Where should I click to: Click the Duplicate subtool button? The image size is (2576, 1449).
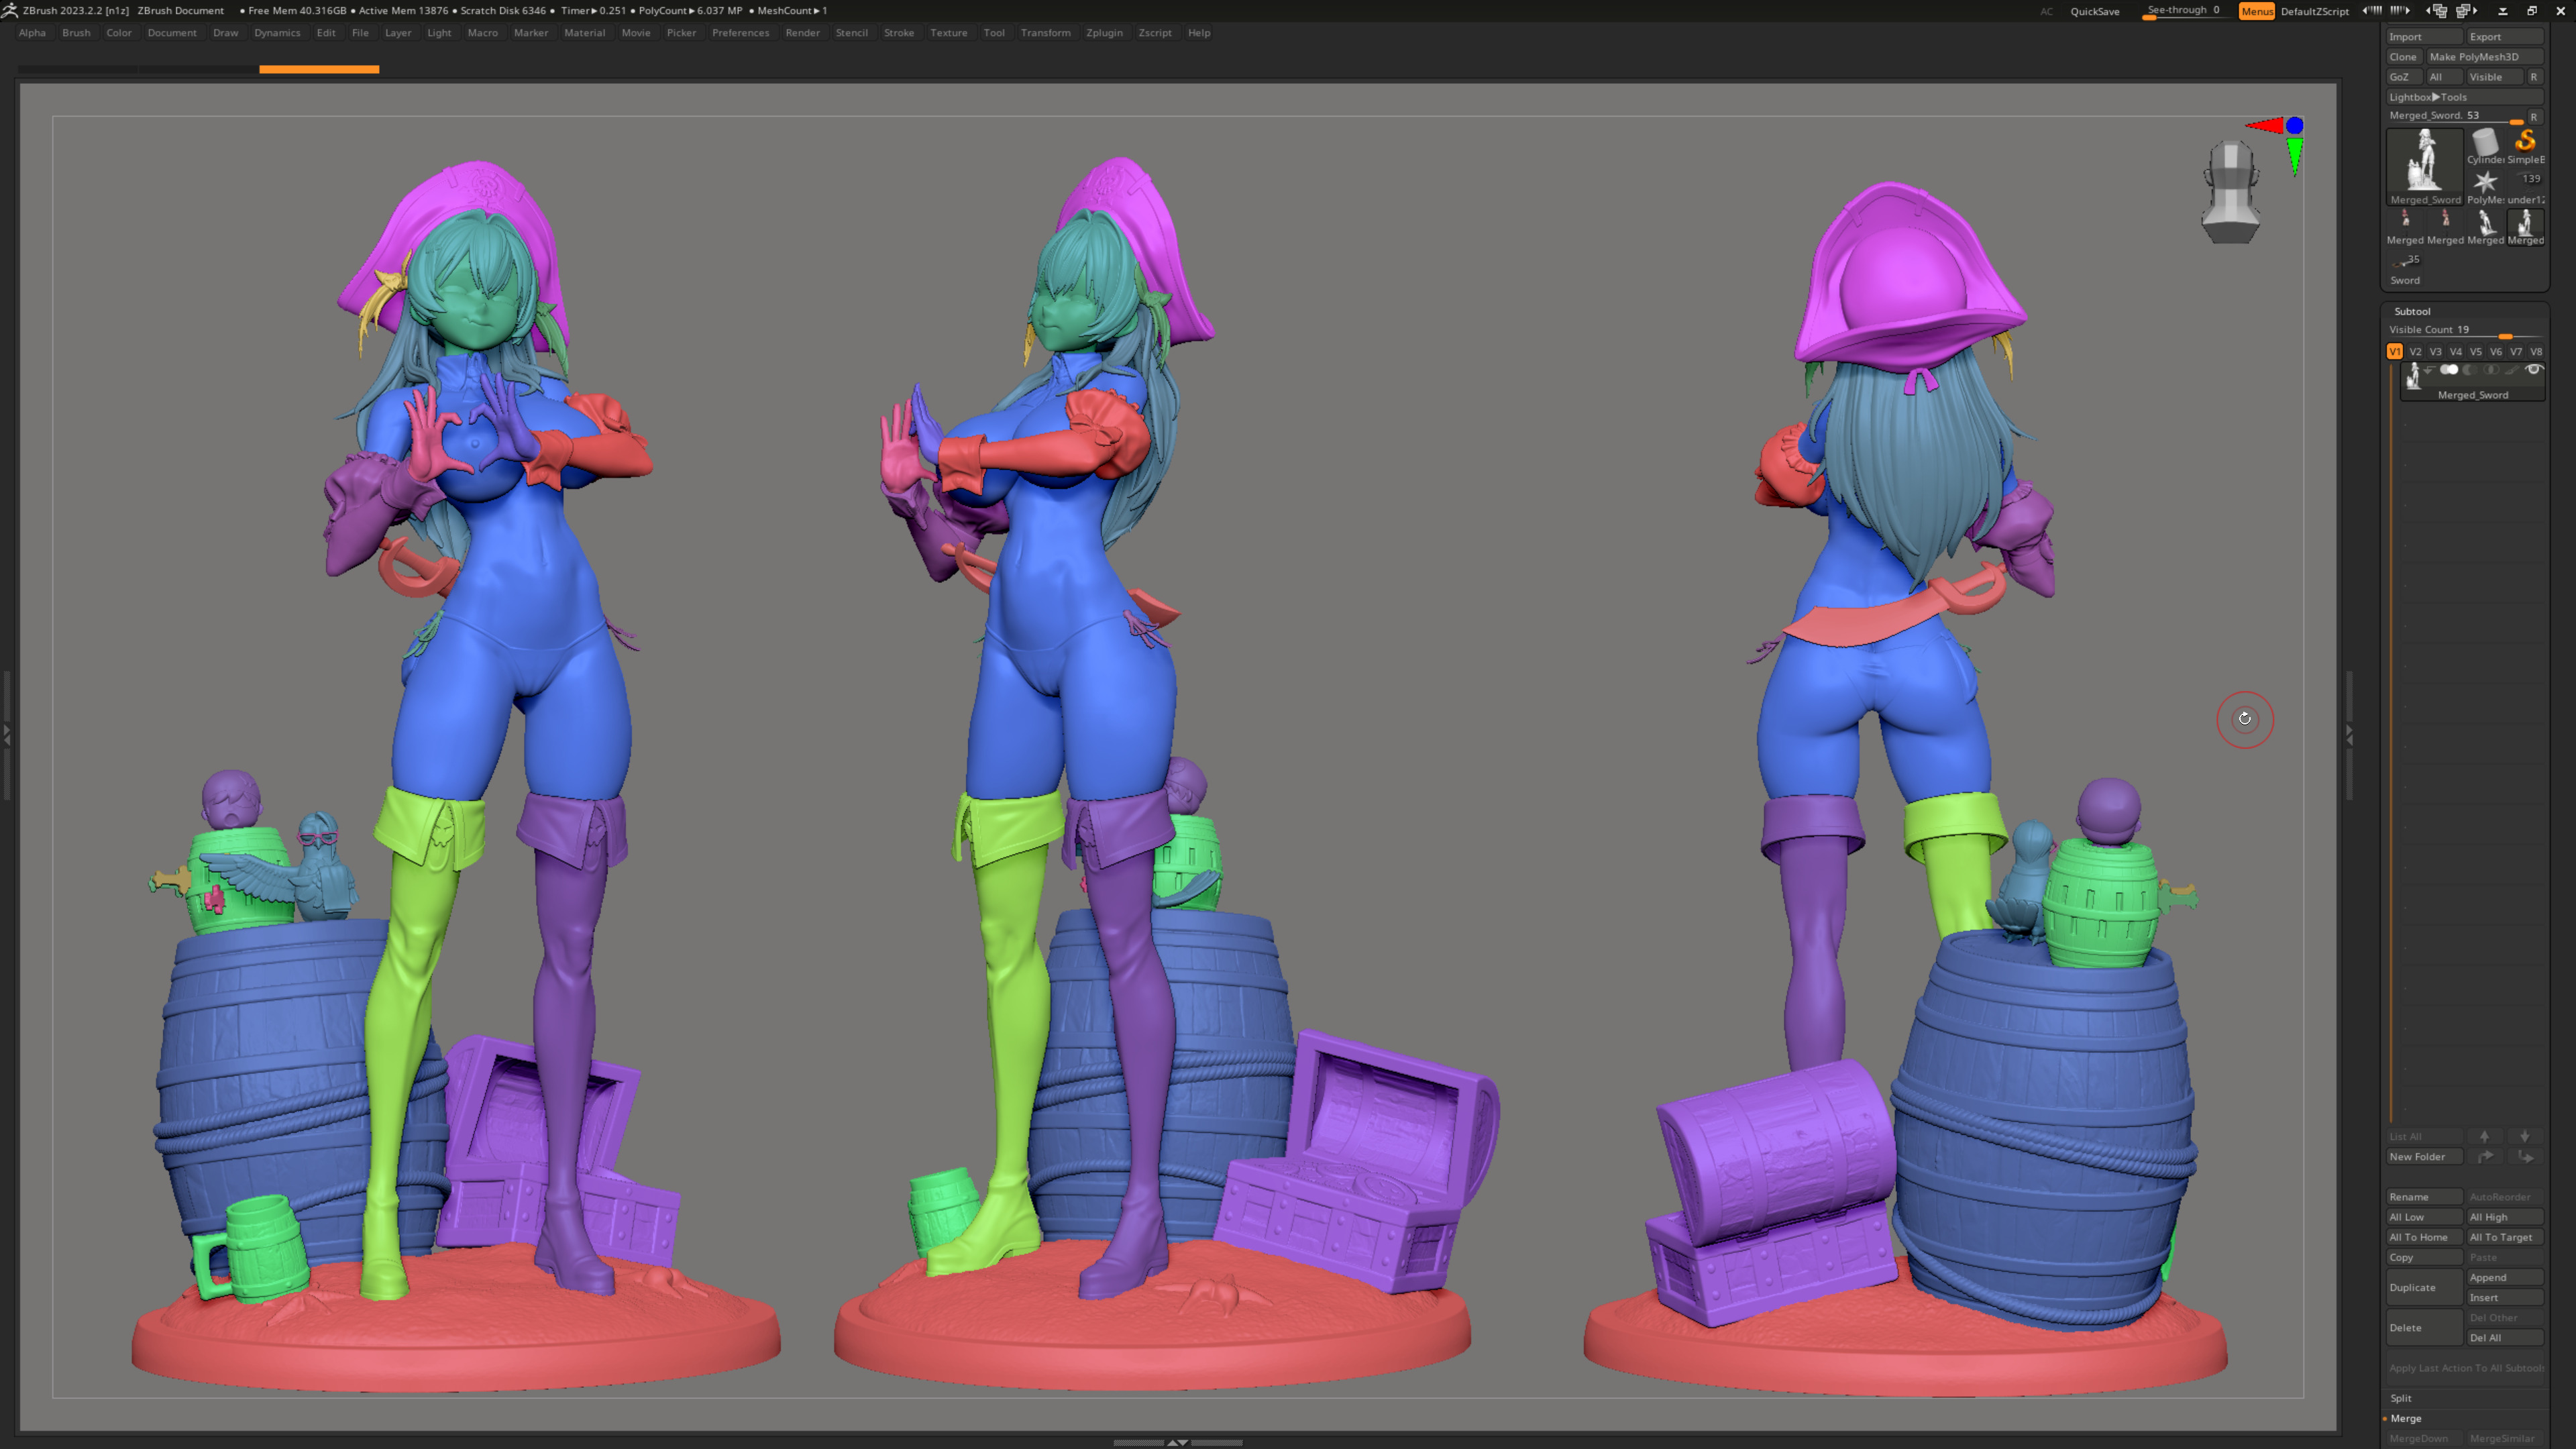point(2425,1287)
